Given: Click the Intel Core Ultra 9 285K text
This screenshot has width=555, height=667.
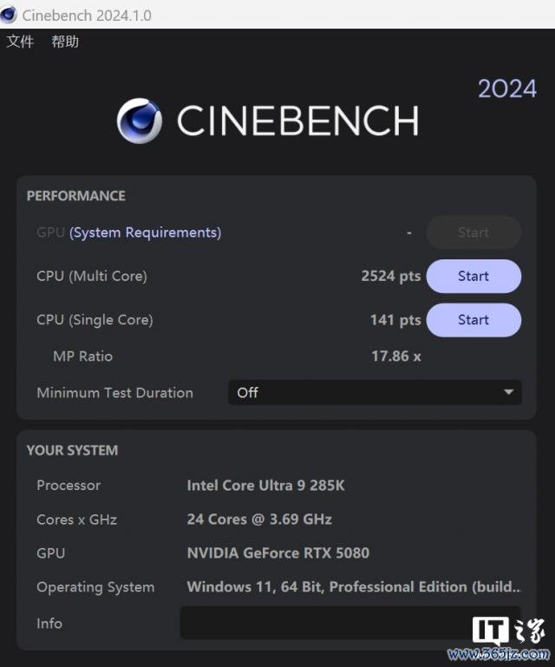Looking at the screenshot, I should pos(265,485).
